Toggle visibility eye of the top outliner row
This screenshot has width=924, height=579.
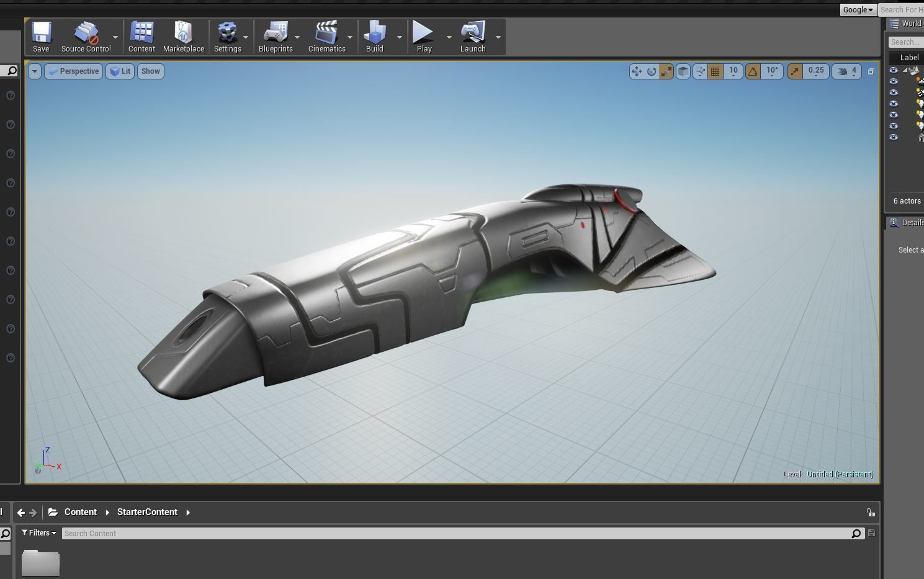click(894, 70)
